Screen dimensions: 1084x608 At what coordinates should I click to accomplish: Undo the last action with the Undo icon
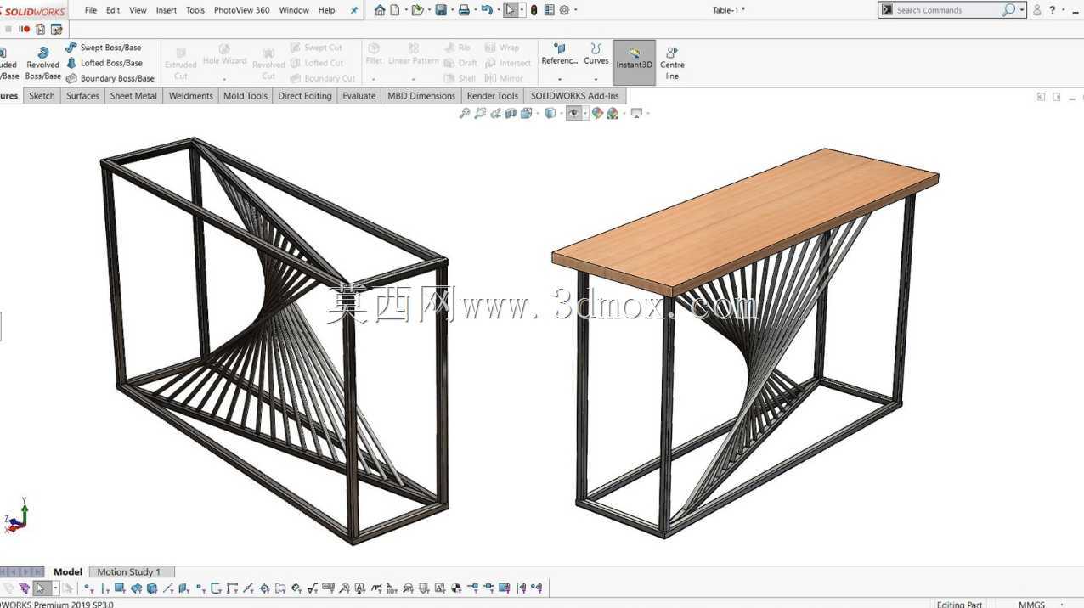[486, 10]
